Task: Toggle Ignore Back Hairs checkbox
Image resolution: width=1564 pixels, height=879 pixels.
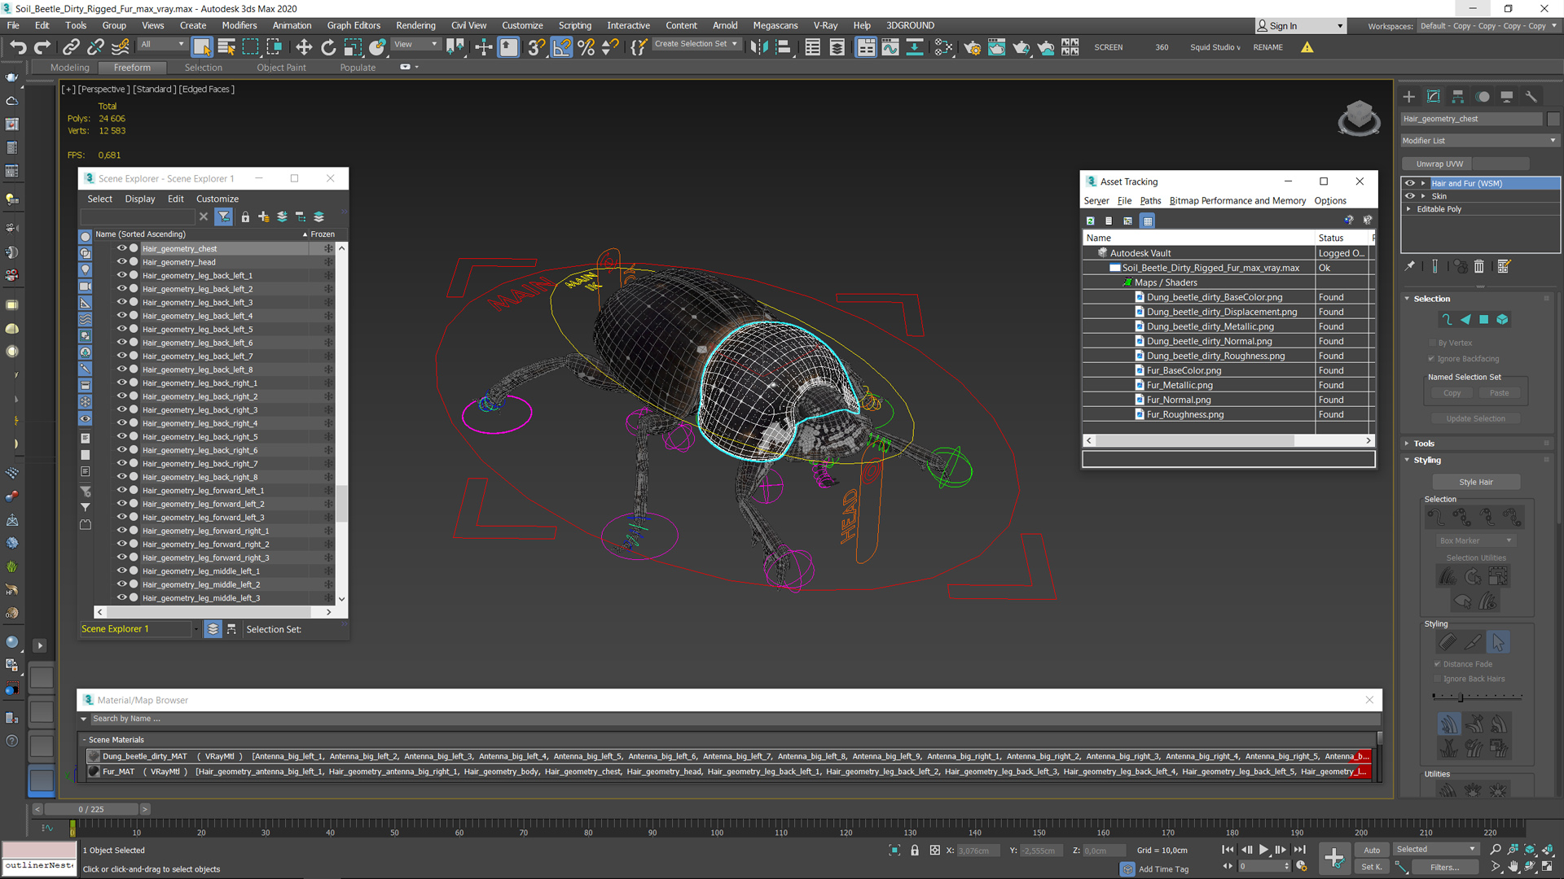Action: (x=1438, y=679)
